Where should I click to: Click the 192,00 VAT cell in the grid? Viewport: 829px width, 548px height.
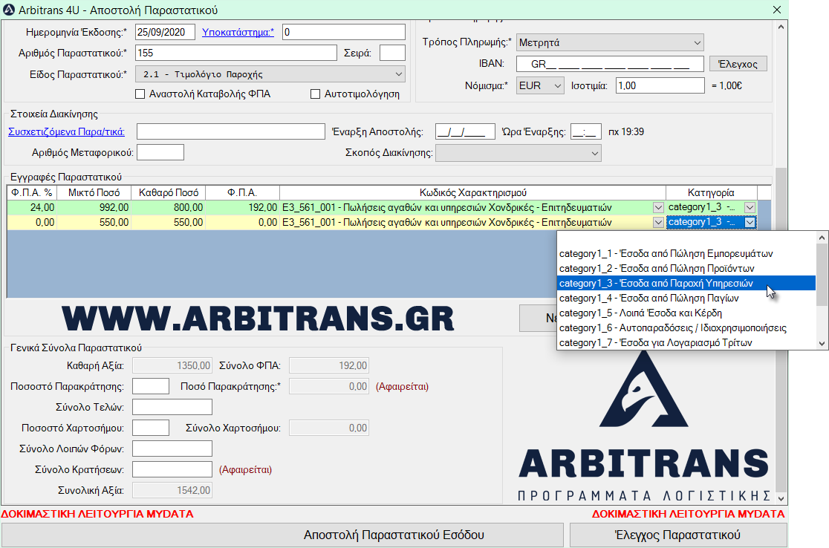point(243,208)
